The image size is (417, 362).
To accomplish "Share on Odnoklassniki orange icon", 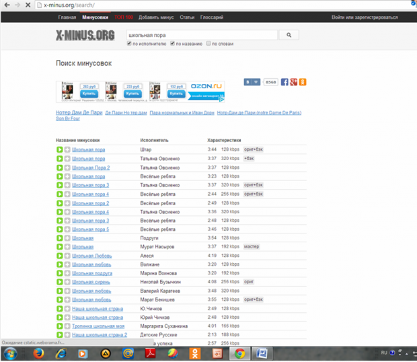I will [x=303, y=82].
